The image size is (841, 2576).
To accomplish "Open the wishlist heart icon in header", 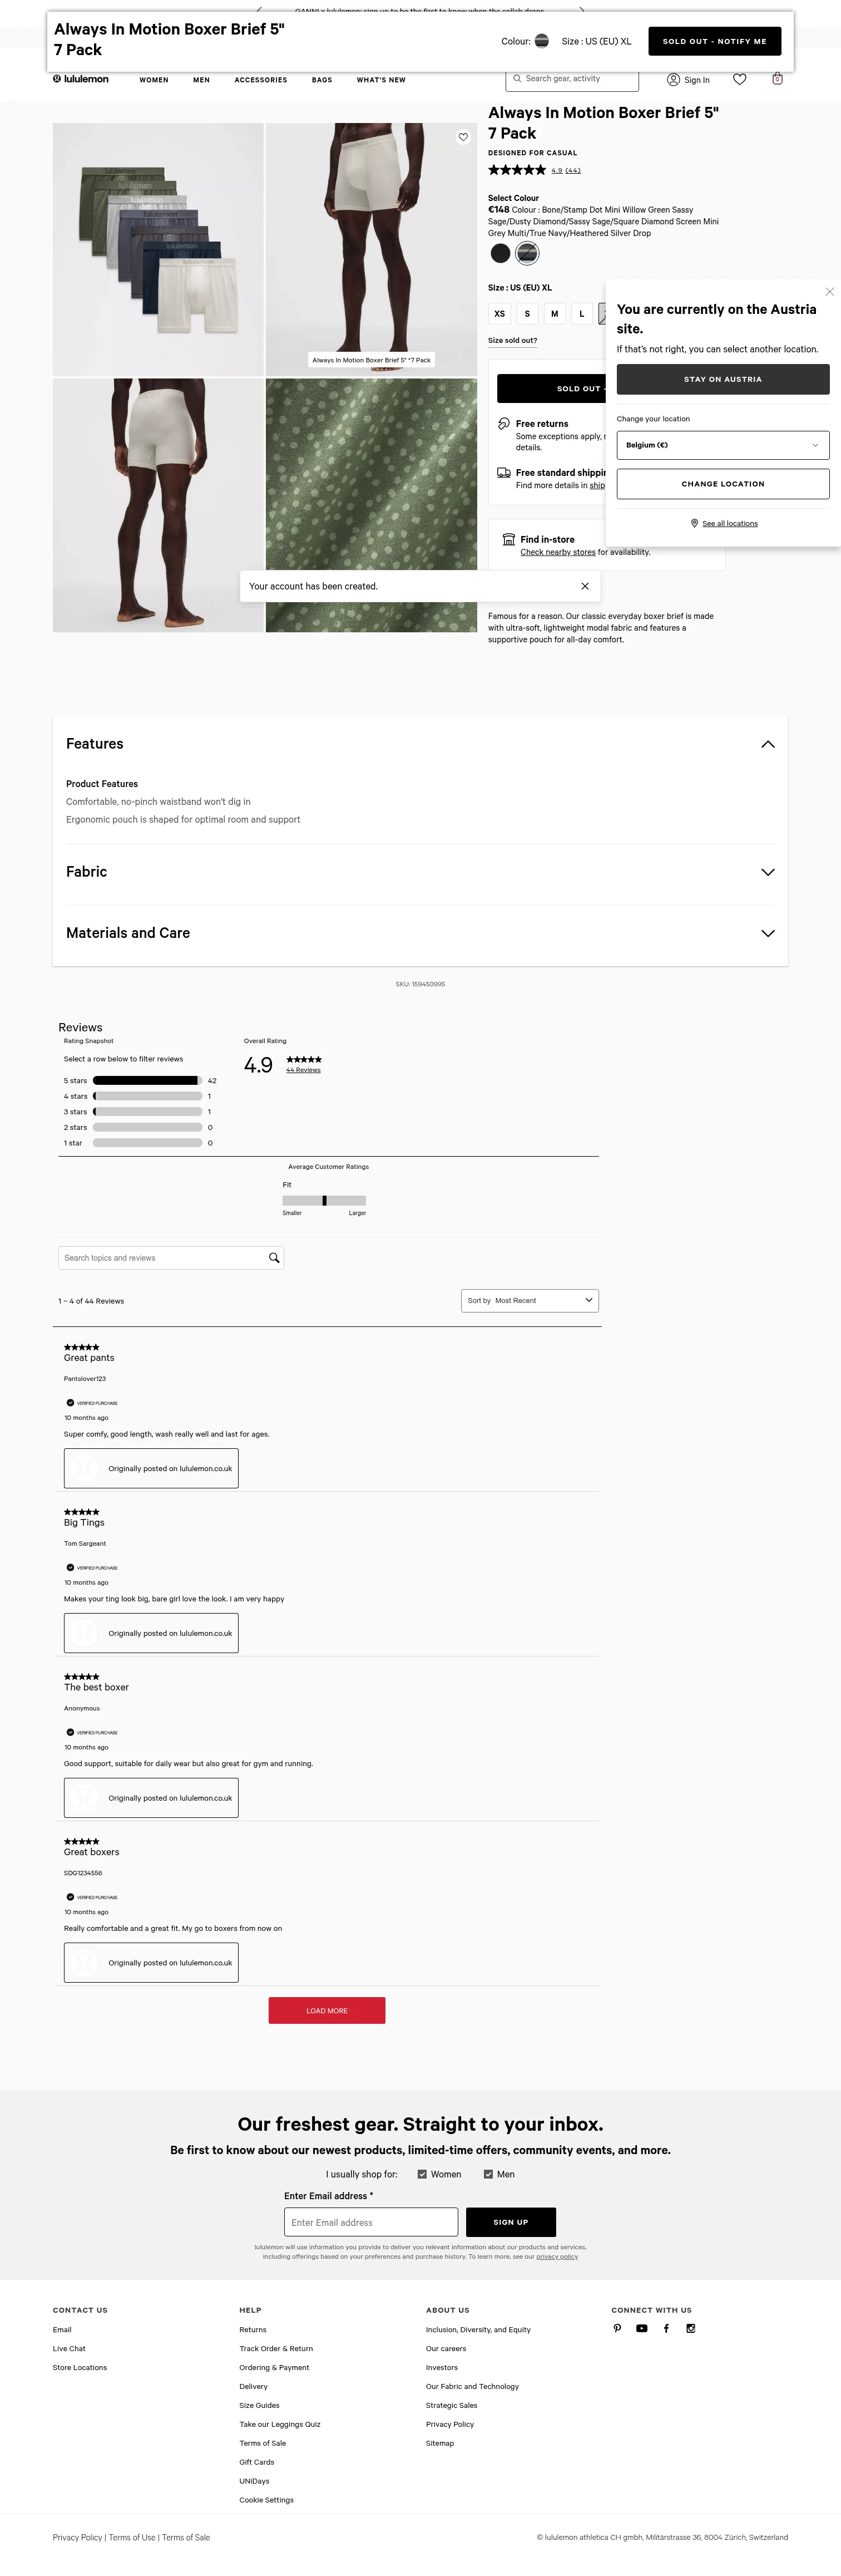I will pyautogui.click(x=740, y=79).
